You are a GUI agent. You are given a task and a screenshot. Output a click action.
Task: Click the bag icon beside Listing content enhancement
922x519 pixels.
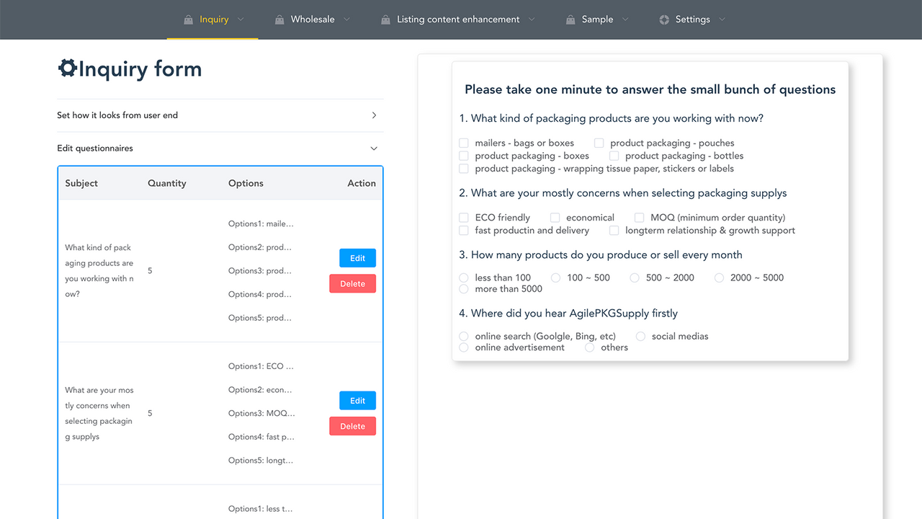(385, 19)
